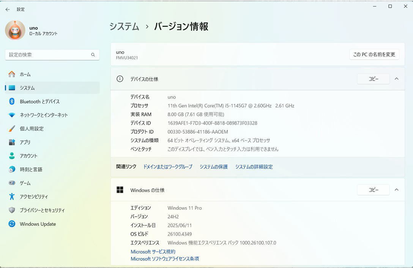
Task: Open アカウント settings page
Action: (x=52, y=156)
